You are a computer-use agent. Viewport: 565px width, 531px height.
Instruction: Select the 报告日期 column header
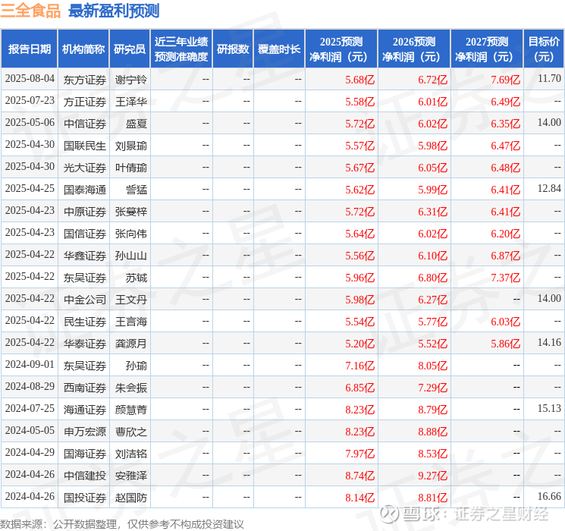[29, 49]
